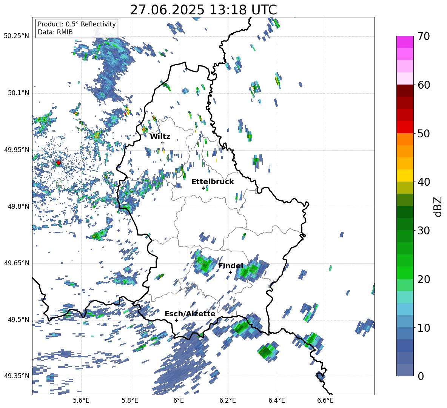The width and height of the screenshot is (447, 408).
Task: Click the timestamp title 27.06.2025 13:18 UTC
Action: click(203, 10)
